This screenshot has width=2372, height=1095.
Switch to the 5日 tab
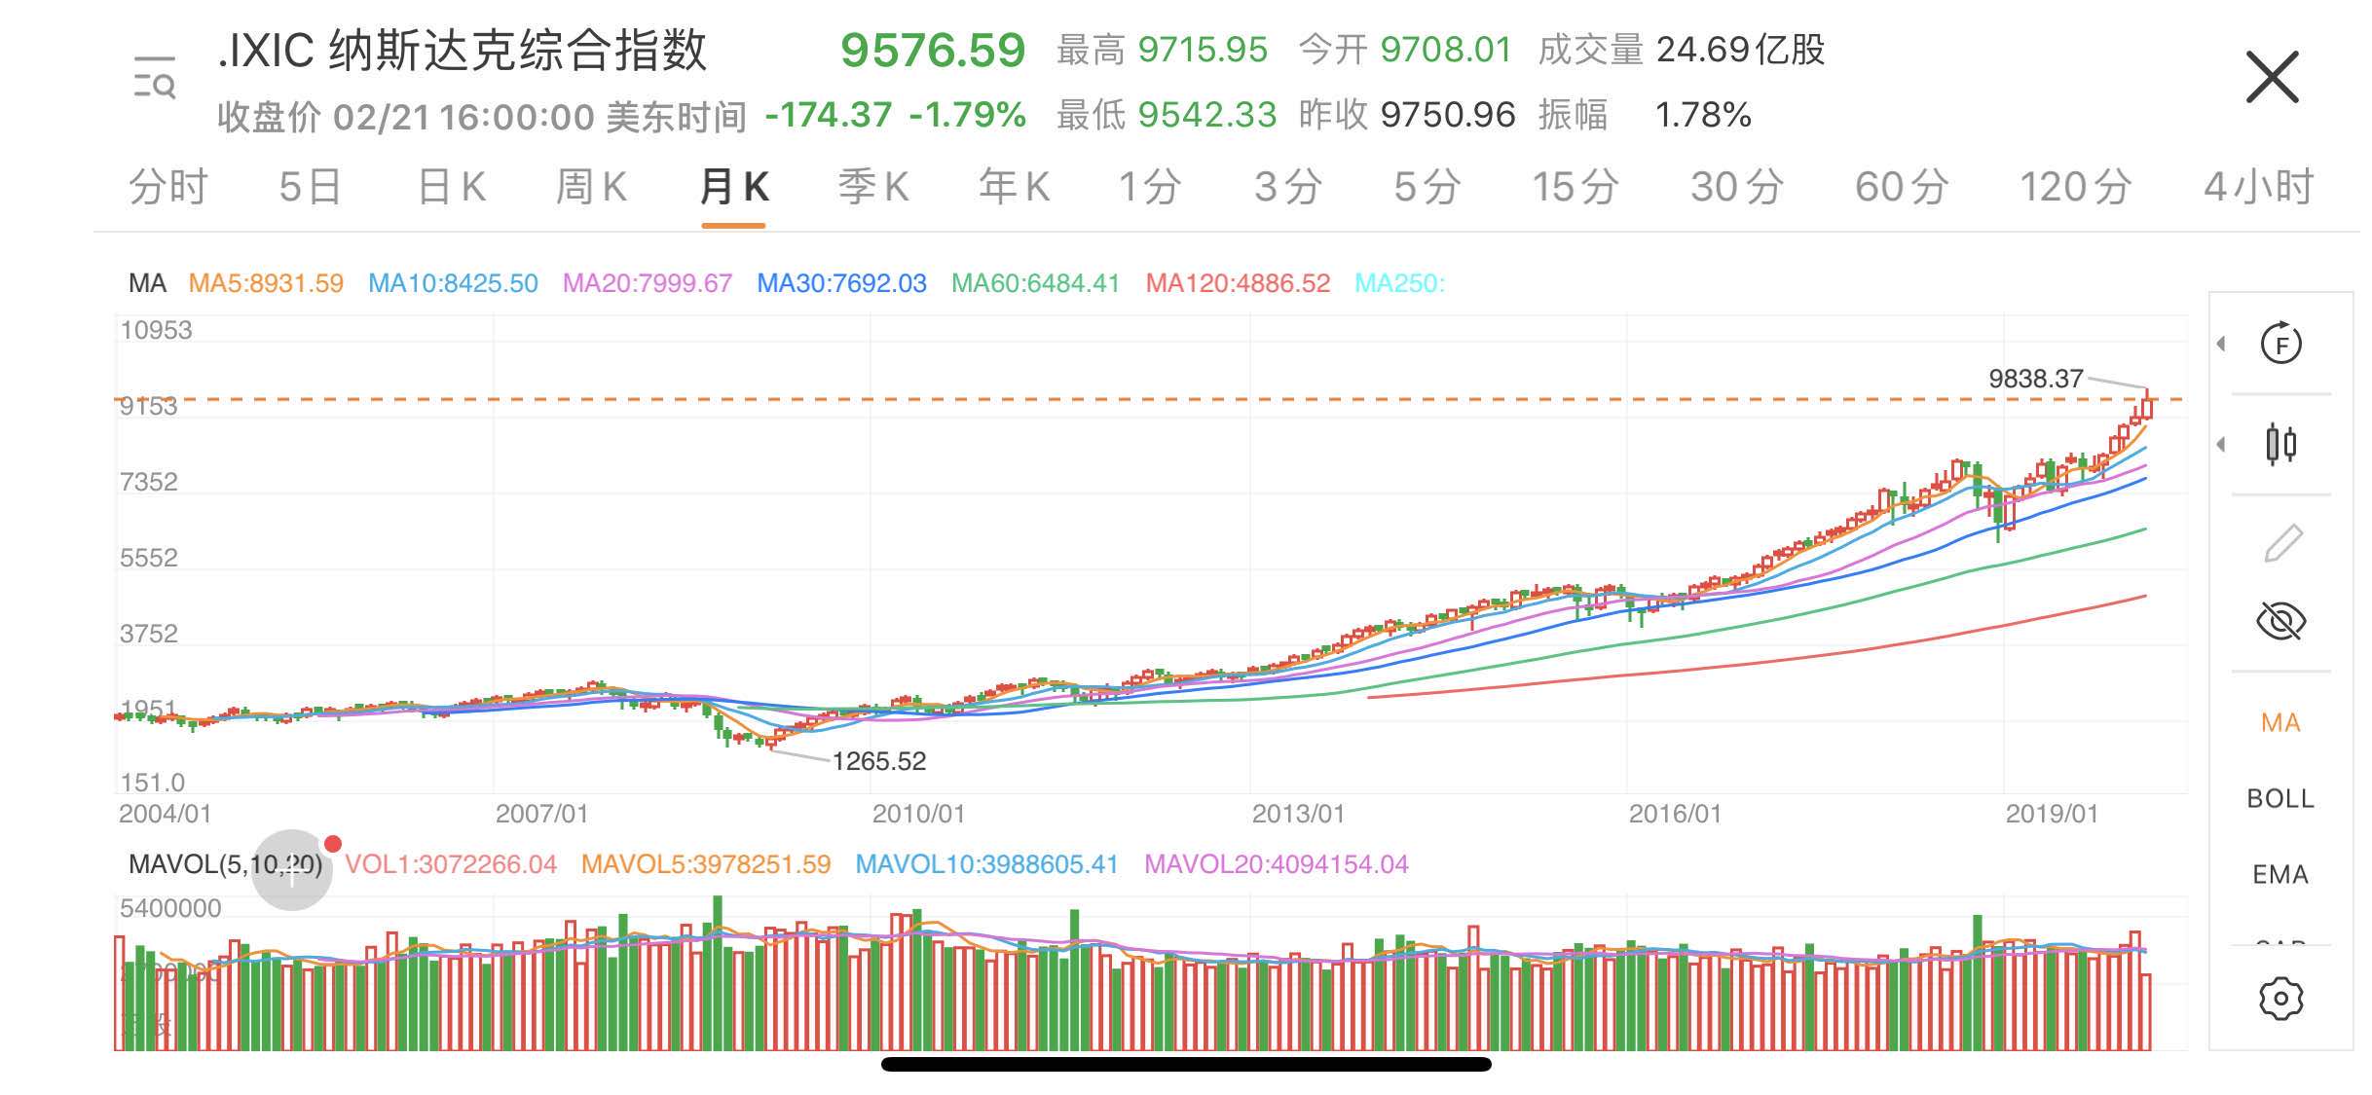[x=310, y=187]
